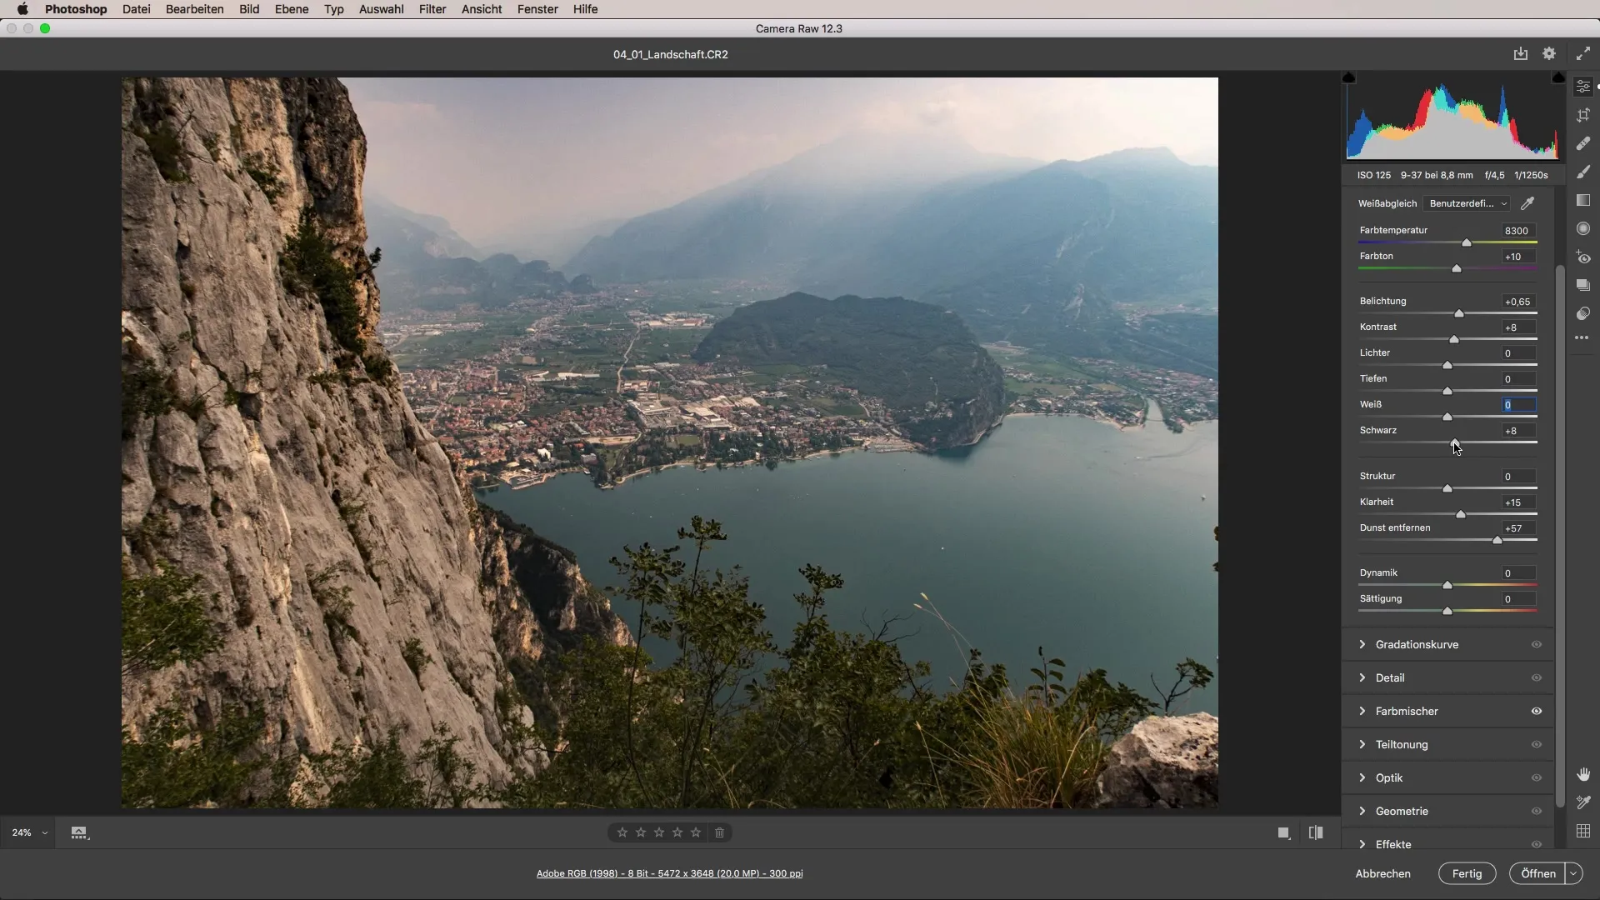Toggle the Gradationskurve panel eye visibility

[1537, 644]
